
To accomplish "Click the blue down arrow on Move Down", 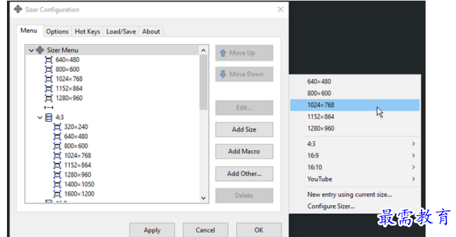I will (x=223, y=74).
